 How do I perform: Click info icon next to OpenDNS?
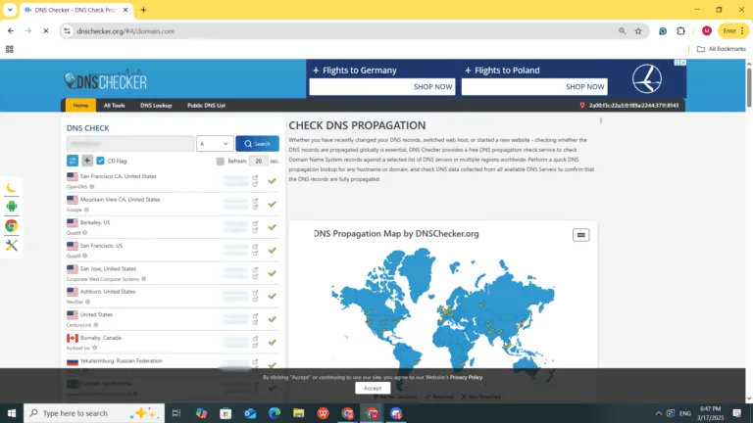[93, 186]
